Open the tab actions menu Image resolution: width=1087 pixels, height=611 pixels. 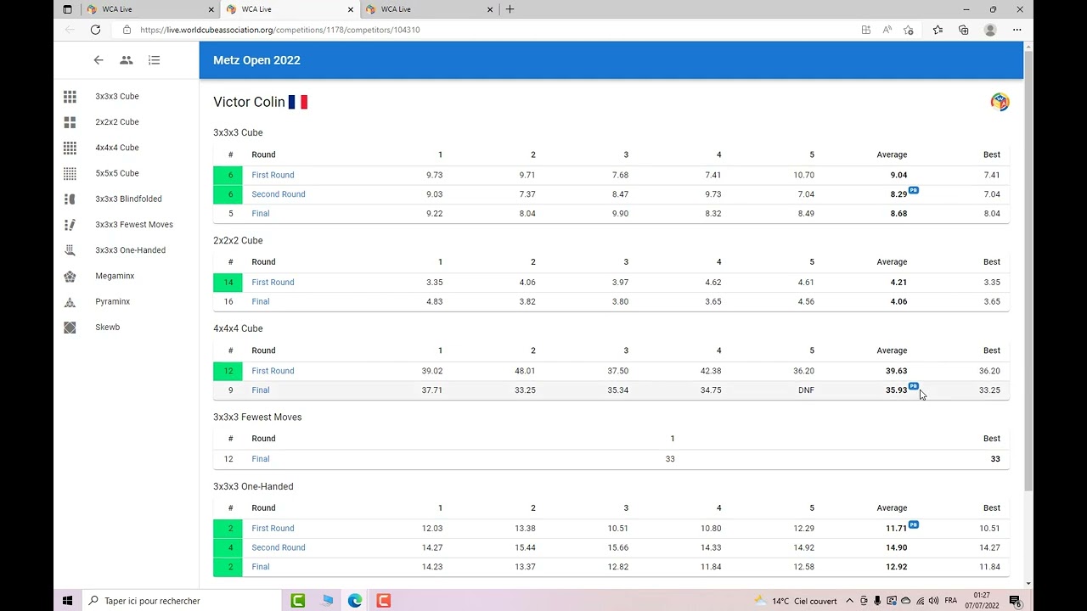click(68, 9)
